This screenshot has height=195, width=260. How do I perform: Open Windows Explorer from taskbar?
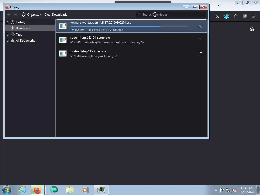(x=70, y=190)
